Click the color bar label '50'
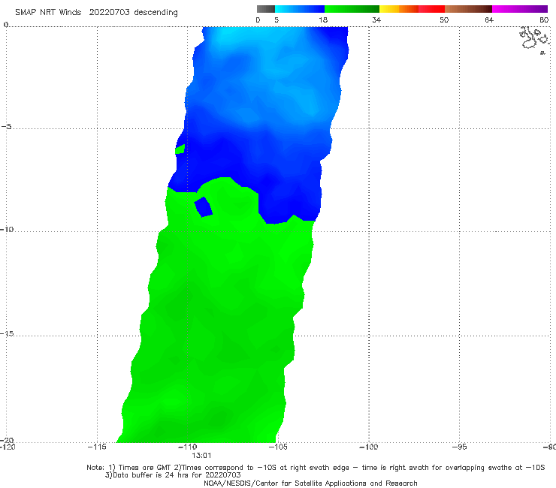 point(444,20)
